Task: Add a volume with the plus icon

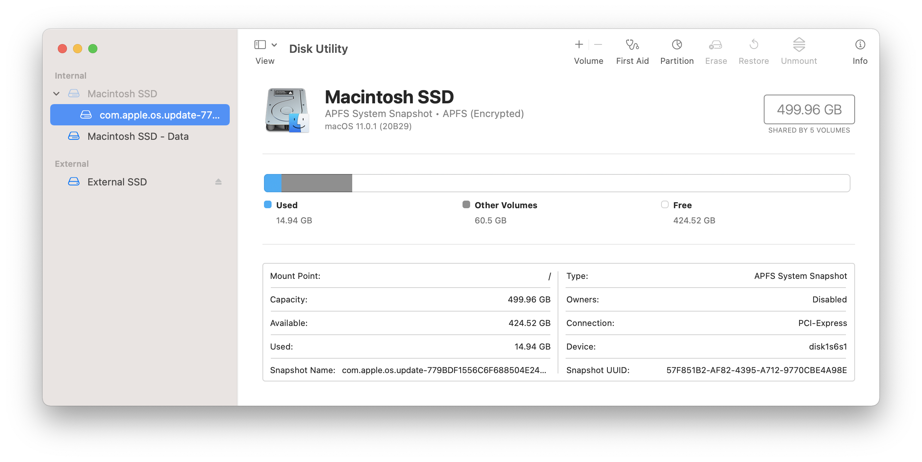Action: pos(579,45)
